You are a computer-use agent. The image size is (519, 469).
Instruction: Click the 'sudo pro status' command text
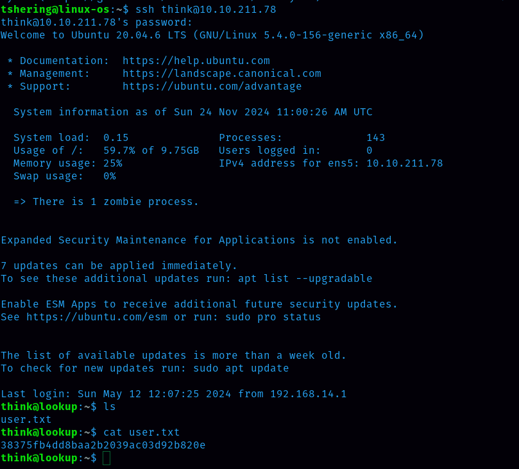273,317
